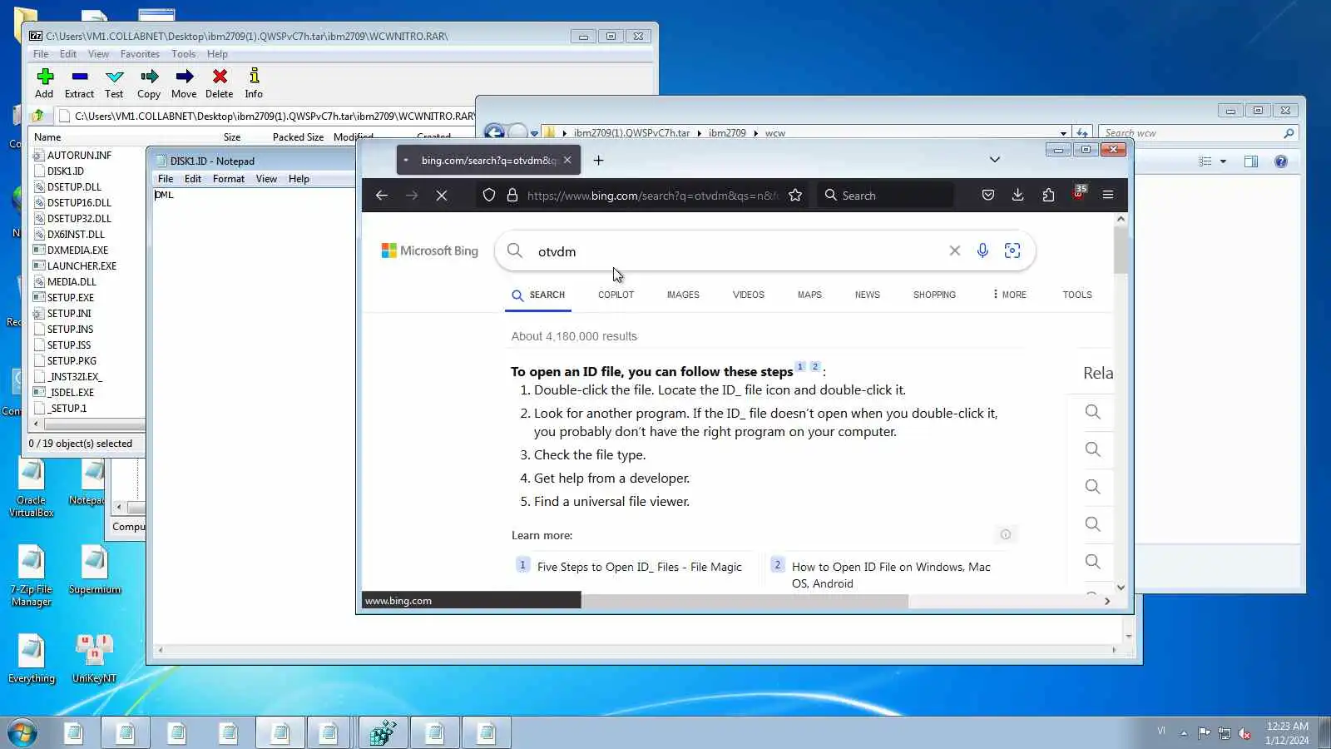Click the red Delete icon in 7-Zip

pos(220,83)
